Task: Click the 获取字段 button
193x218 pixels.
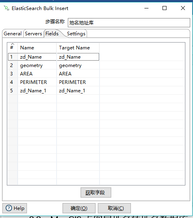Action: coord(96,193)
